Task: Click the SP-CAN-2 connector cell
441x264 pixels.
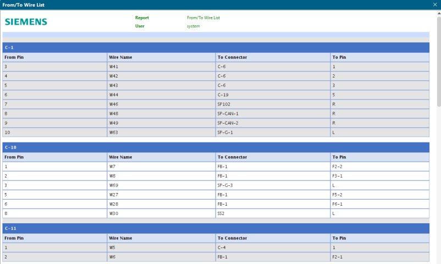Action: pyautogui.click(x=273, y=123)
